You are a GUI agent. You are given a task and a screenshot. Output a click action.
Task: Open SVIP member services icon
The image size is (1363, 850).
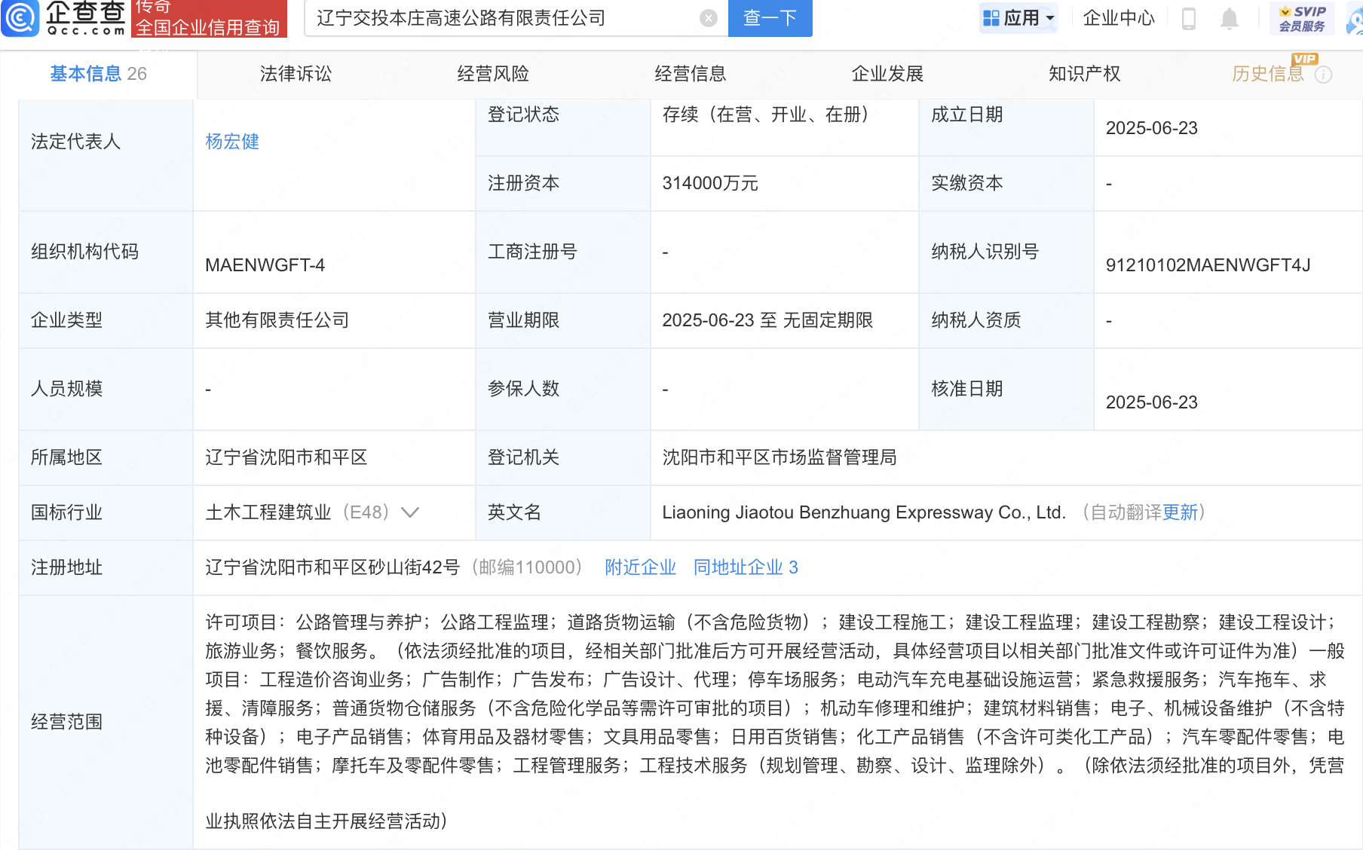click(x=1302, y=18)
